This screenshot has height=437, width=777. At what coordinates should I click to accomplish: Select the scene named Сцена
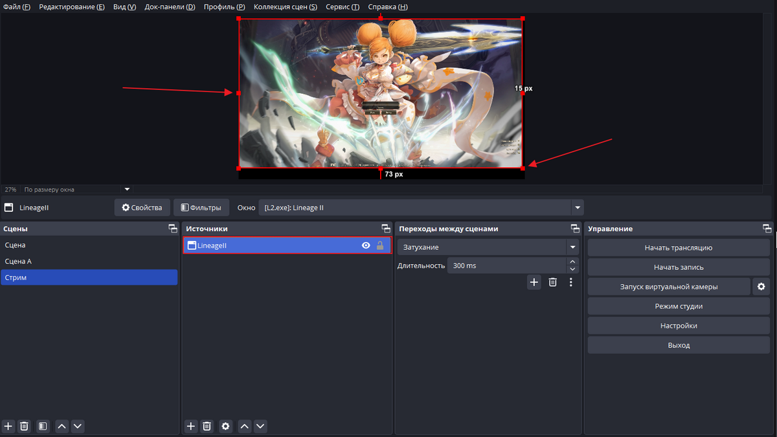(89, 245)
